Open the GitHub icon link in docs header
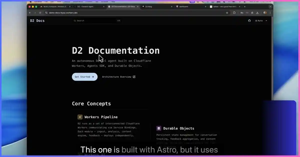Screen dimensions: 300x157 click(249, 21)
